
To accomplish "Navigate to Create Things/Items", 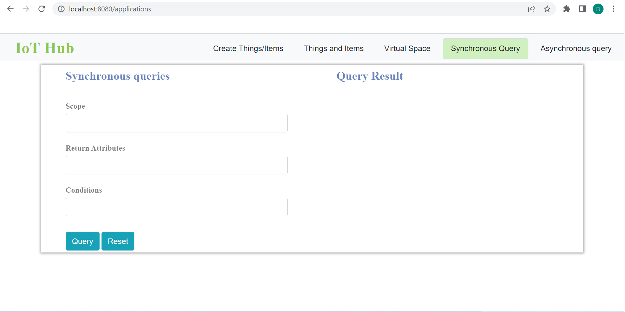I will 248,48.
